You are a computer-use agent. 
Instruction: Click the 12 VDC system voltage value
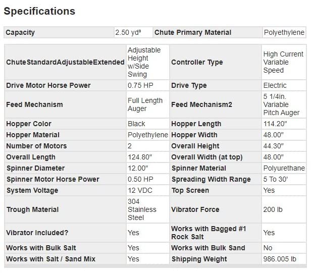pyautogui.click(x=140, y=190)
